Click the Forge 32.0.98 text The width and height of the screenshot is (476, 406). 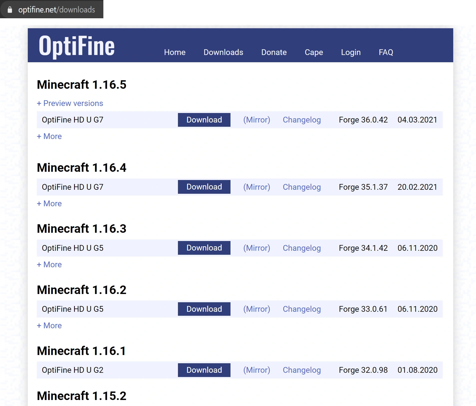[363, 370]
